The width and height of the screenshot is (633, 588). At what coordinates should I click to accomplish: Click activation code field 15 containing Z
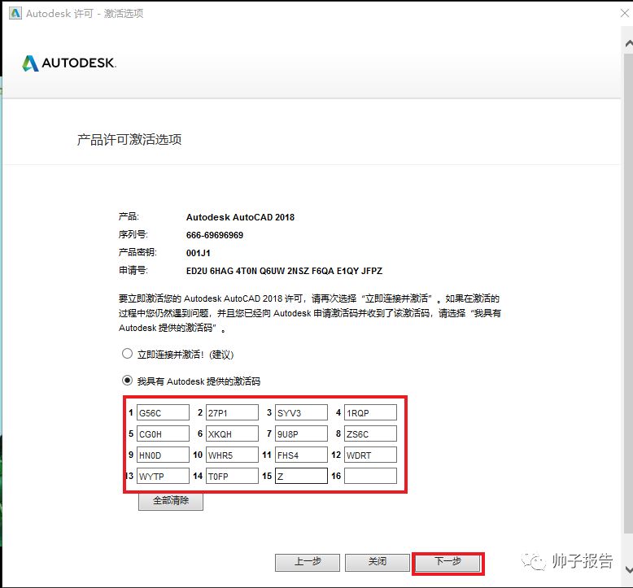(301, 476)
